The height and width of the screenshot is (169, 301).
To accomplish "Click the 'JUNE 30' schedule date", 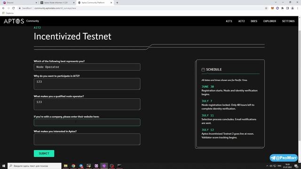I will [207, 86].
